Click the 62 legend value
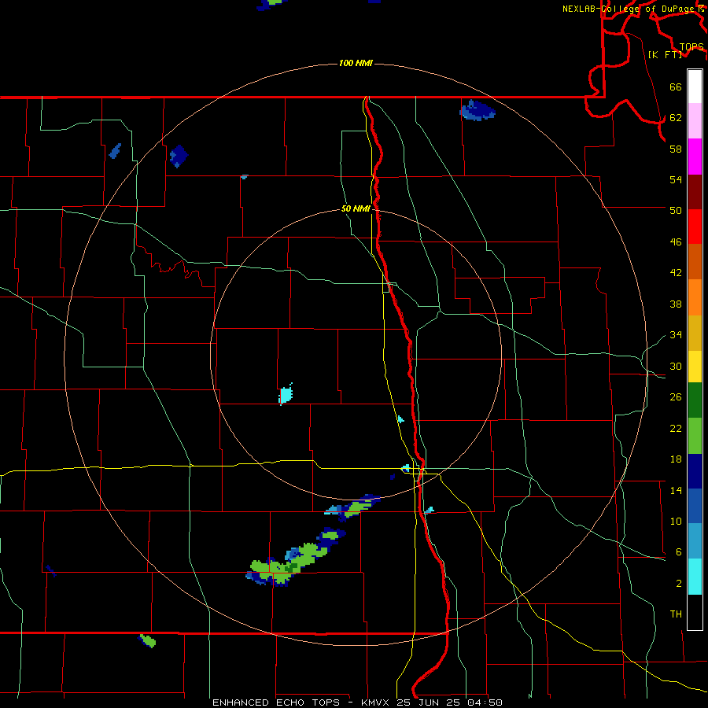The height and width of the screenshot is (708, 708). pos(676,118)
